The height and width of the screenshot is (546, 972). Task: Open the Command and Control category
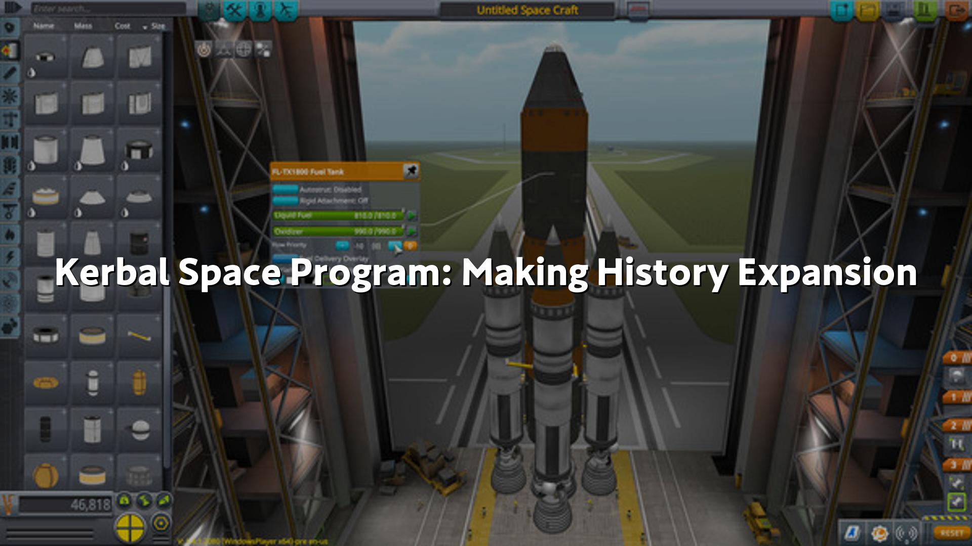(10, 97)
